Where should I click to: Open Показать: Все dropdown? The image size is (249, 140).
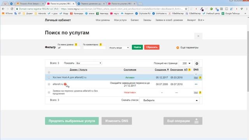pyautogui.click(x=89, y=63)
